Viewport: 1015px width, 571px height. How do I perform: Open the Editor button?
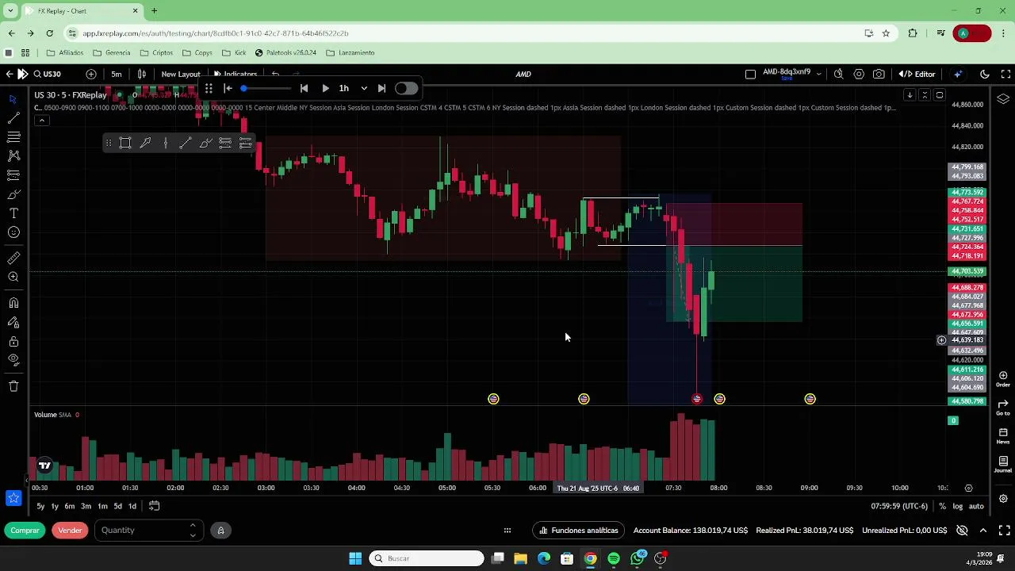coord(917,74)
